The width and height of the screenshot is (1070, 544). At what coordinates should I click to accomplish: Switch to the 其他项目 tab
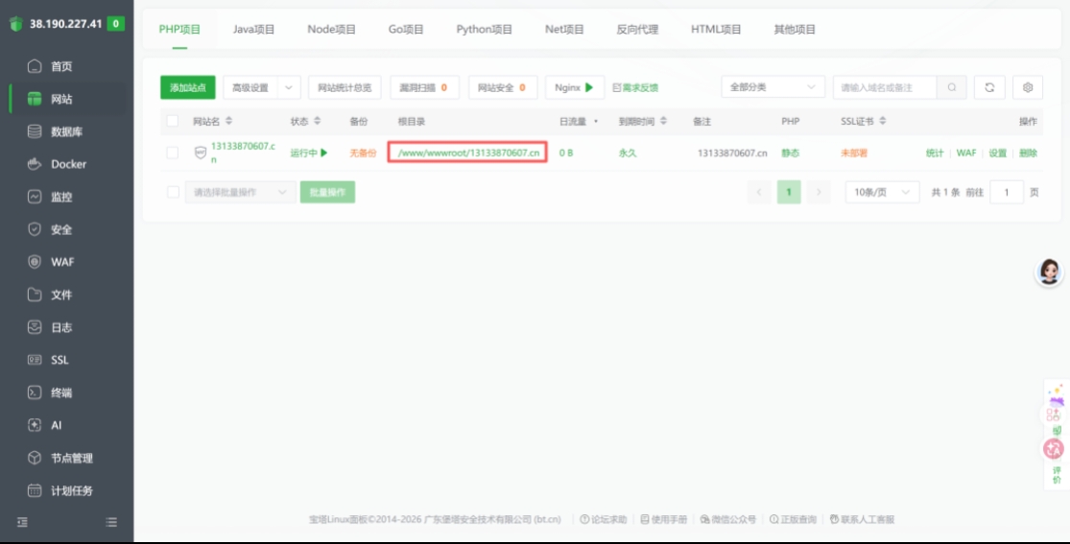795,30
